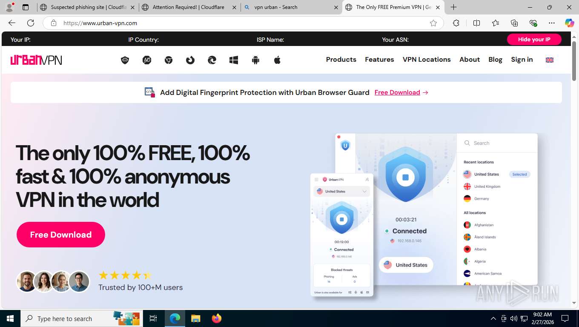This screenshot has width=579, height=327.
Task: Pick the Windows download icon in site header
Action: (x=234, y=60)
